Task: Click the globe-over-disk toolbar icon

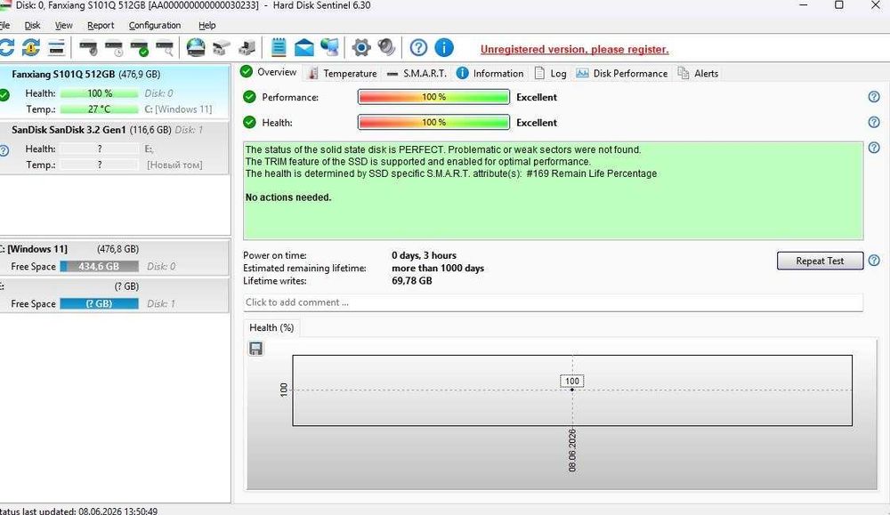Action: pyautogui.click(x=196, y=48)
